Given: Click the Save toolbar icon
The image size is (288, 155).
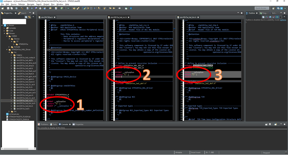Looking at the screenshot, I should pos(8,8).
